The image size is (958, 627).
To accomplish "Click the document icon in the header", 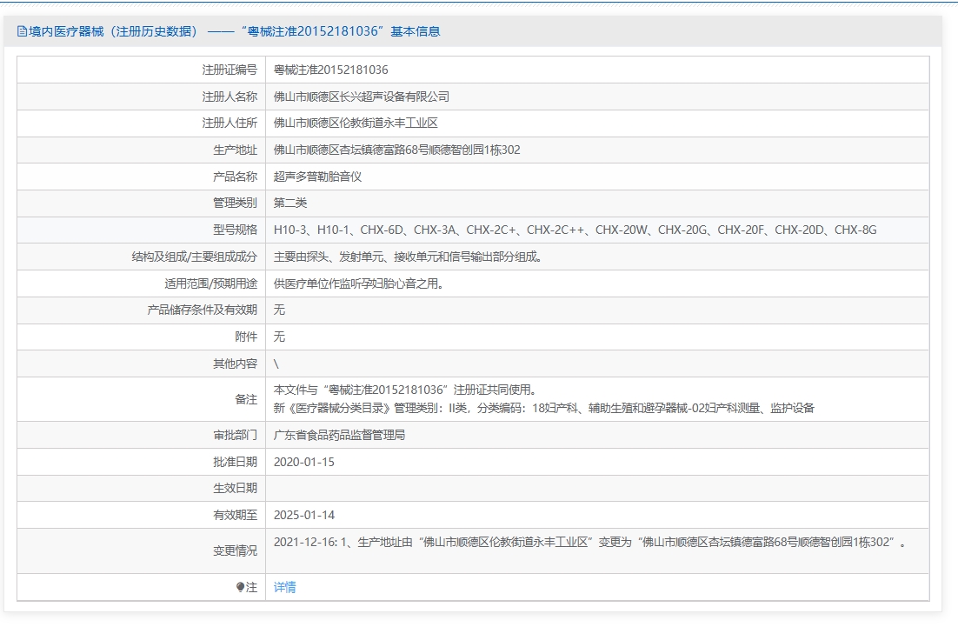I will point(22,31).
